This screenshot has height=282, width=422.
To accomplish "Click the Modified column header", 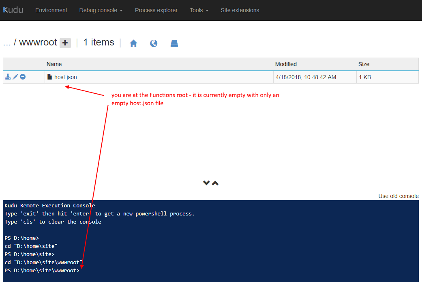I will 286,64.
